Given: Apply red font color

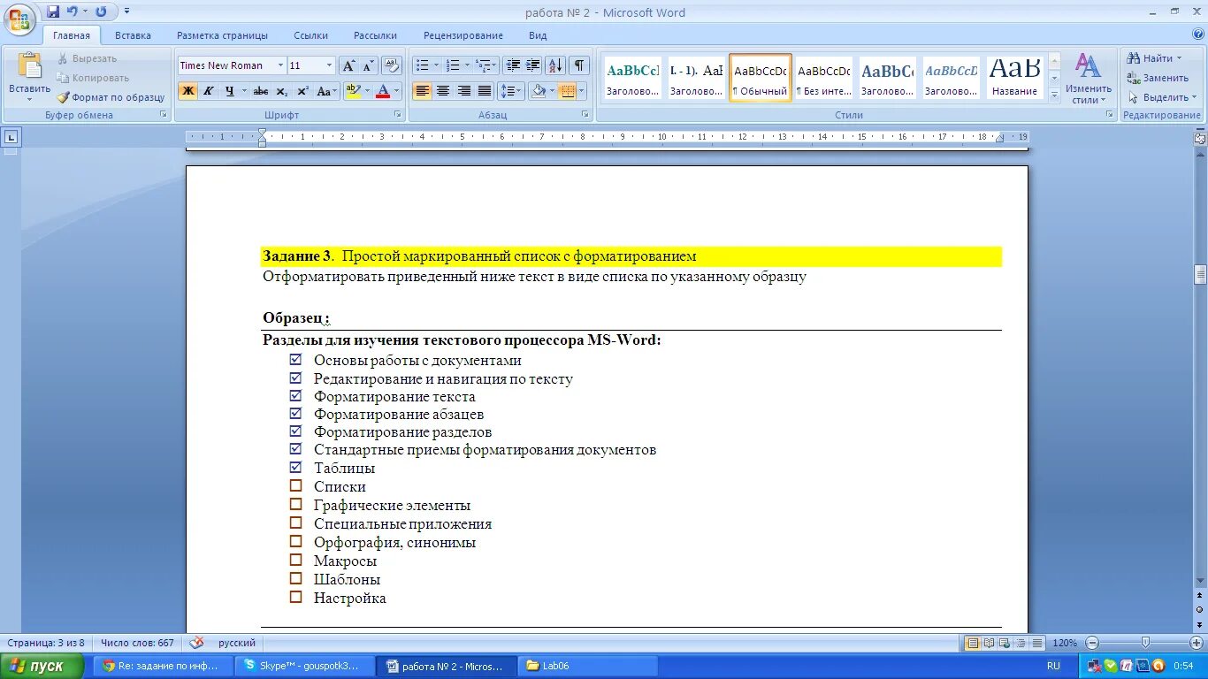Looking at the screenshot, I should [382, 91].
